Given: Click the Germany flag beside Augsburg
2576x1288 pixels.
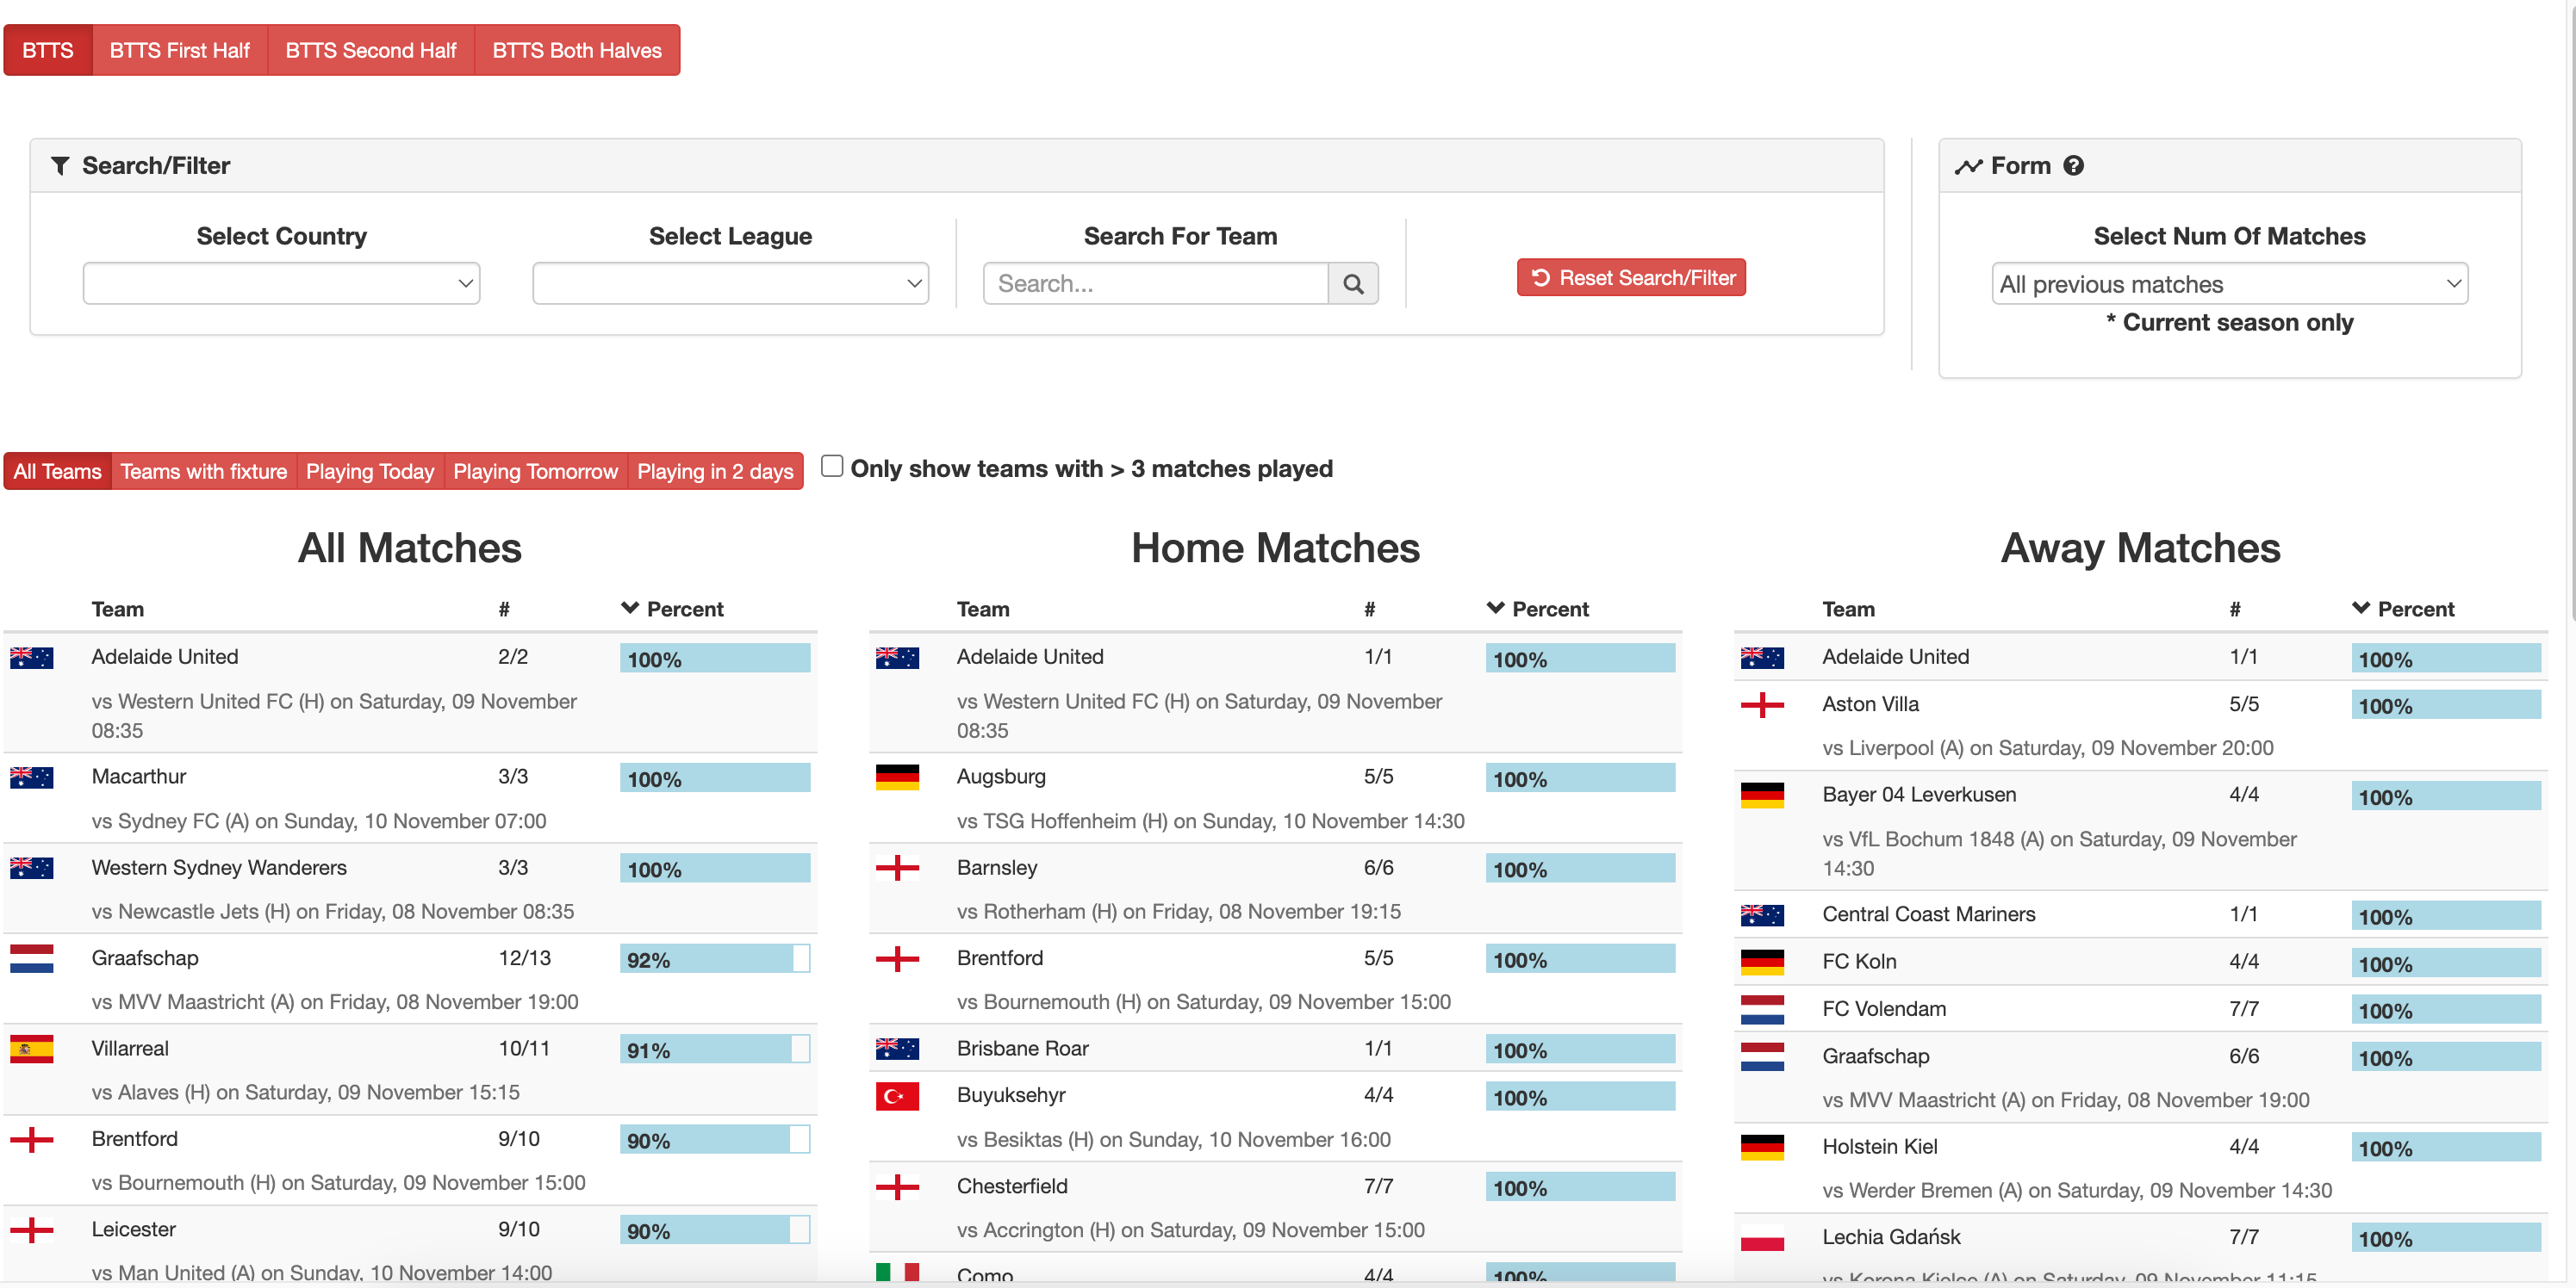Looking at the screenshot, I should click(897, 777).
